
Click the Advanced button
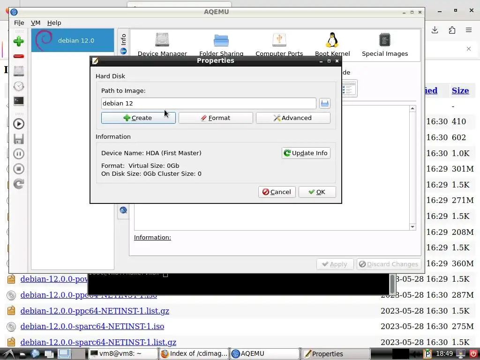pos(293,118)
